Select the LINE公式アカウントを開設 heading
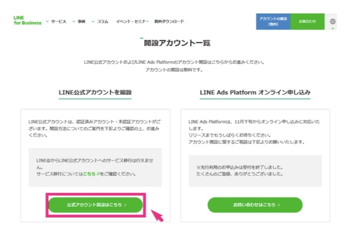Screen dimensions: 352x236 point(95,92)
